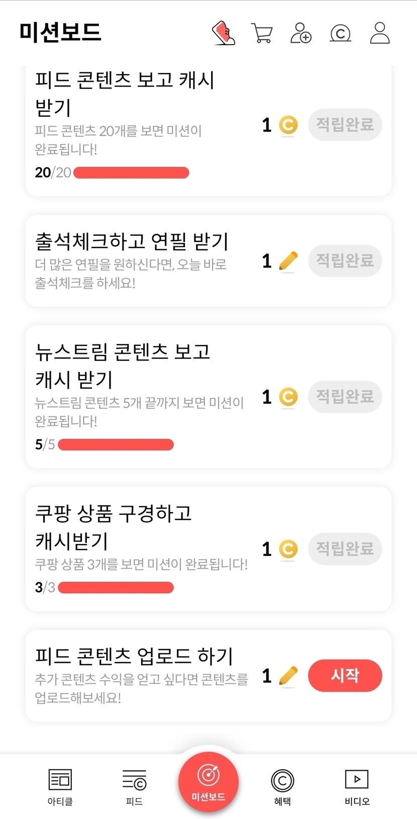Tap 적립완료 on 뉴스트림 콘텐츠 mission
Viewport: 417px width, 819px height.
(345, 397)
